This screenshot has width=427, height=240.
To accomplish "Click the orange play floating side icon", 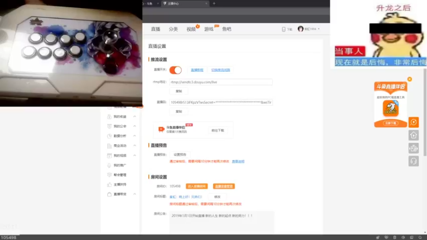I will coord(413,122).
